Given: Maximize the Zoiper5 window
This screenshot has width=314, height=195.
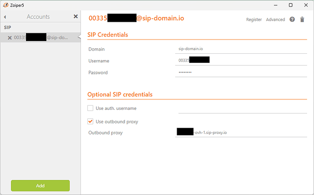Looking at the screenshot, I should click(291, 5).
